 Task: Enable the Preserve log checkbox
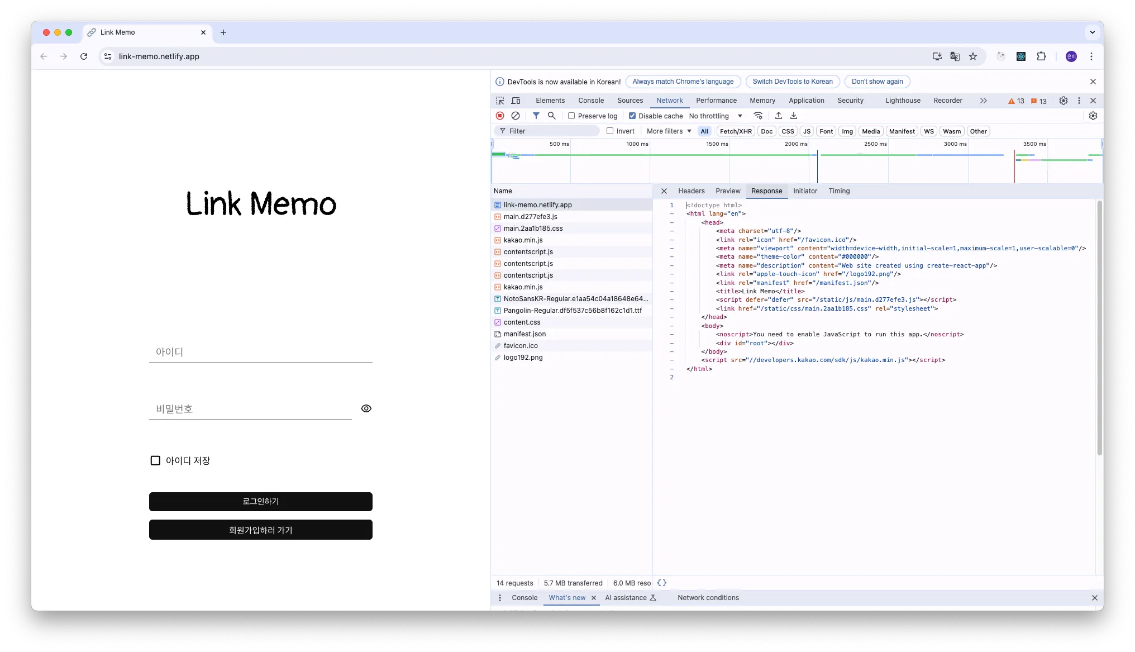(x=571, y=116)
